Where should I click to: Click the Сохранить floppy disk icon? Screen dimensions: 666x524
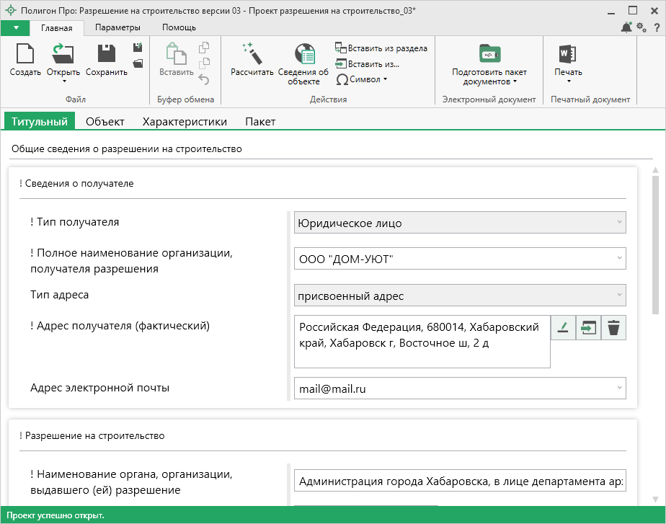(107, 55)
